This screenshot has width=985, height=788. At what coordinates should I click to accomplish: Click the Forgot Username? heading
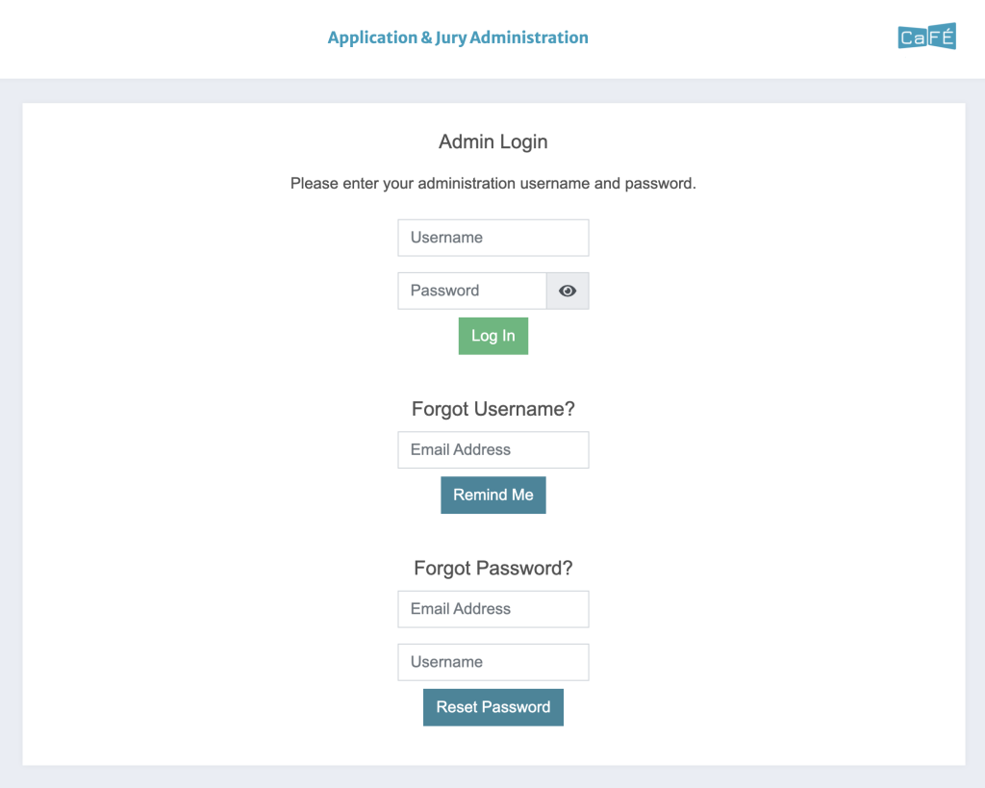492,409
